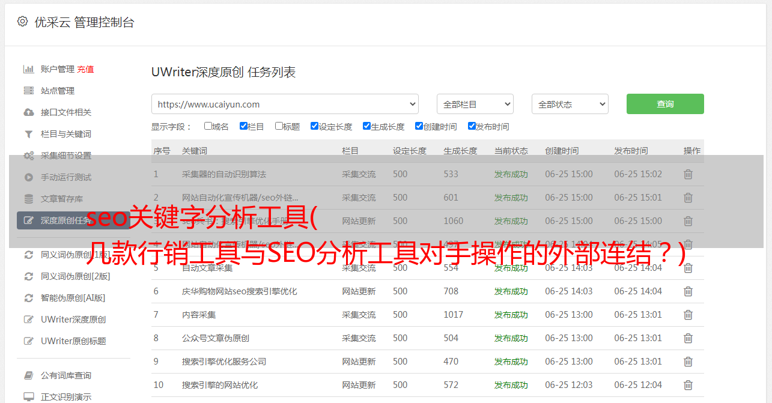Click the cloud upload icon for 接口文件相关

click(28, 112)
